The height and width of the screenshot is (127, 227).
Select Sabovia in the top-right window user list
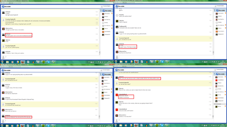221,28
